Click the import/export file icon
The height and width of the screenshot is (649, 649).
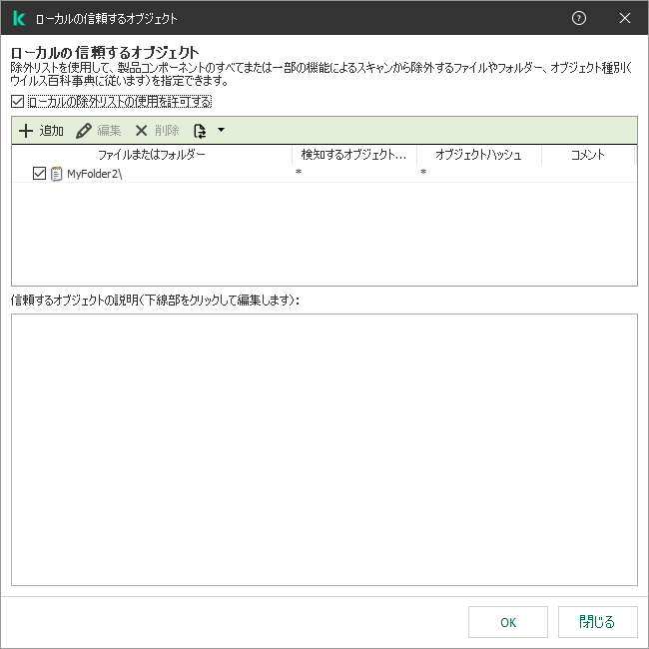click(x=200, y=131)
